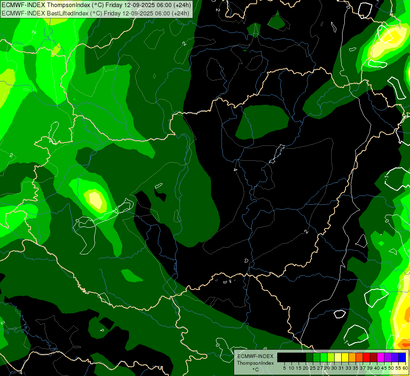
Task: Click the 'ECMWF-INDEX' label in the legend
Action: coord(255,356)
